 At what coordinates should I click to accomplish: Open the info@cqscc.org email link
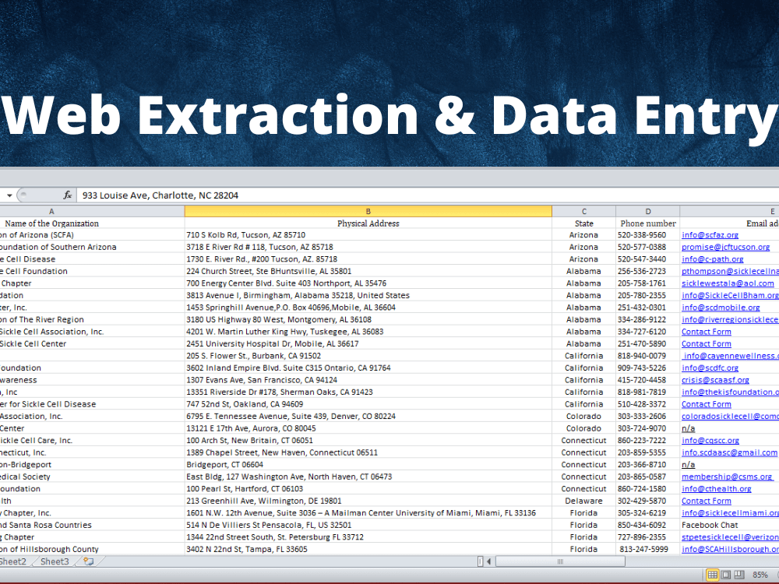[710, 441]
